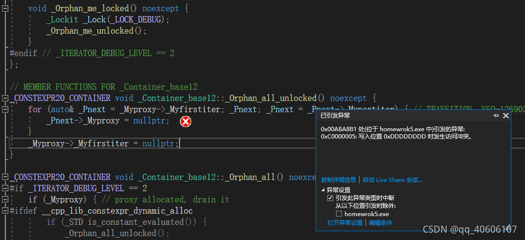
Task: Place cursor in _Myproxy->_Myfirstiter = nullptr; line
Action: coord(103,144)
